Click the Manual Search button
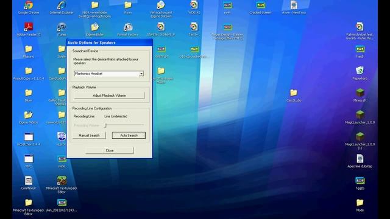 point(89,136)
